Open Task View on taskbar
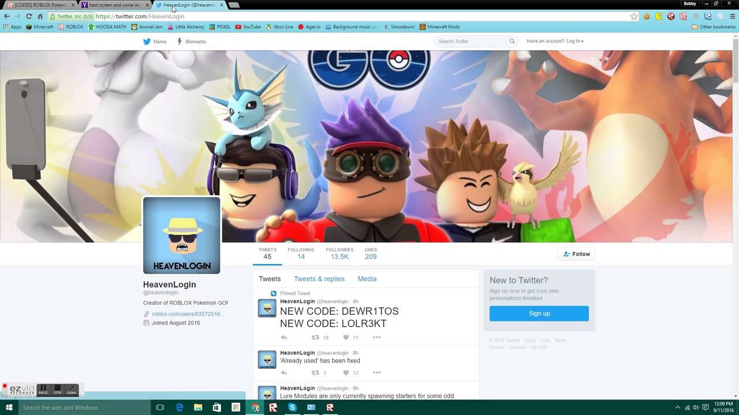 pyautogui.click(x=161, y=408)
